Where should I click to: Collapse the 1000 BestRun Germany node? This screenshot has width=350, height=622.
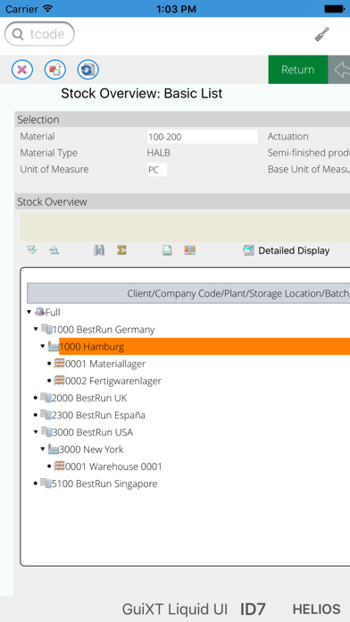(x=36, y=329)
